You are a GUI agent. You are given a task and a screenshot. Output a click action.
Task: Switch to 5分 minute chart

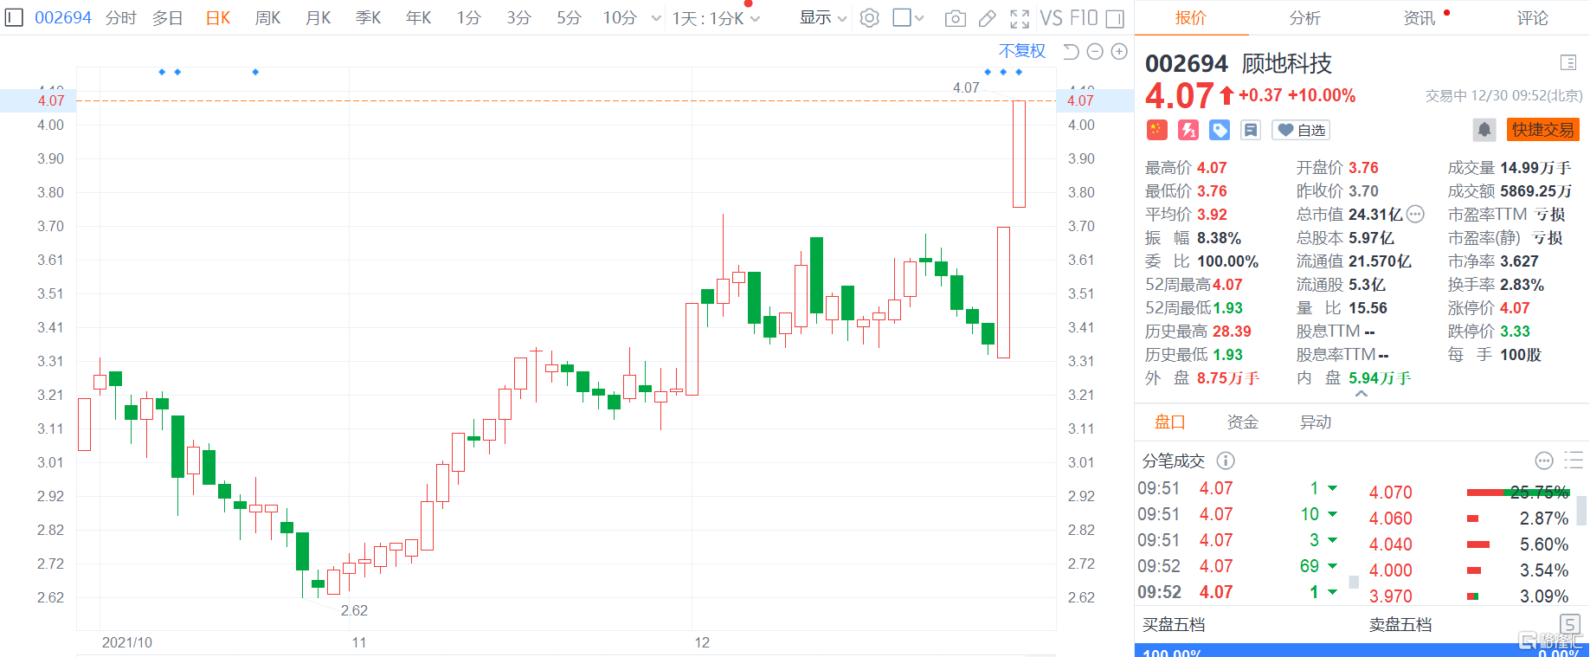570,18
